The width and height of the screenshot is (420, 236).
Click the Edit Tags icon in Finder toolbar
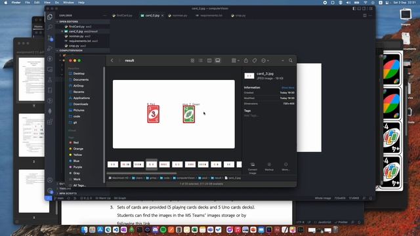pyautogui.click(x=255, y=60)
